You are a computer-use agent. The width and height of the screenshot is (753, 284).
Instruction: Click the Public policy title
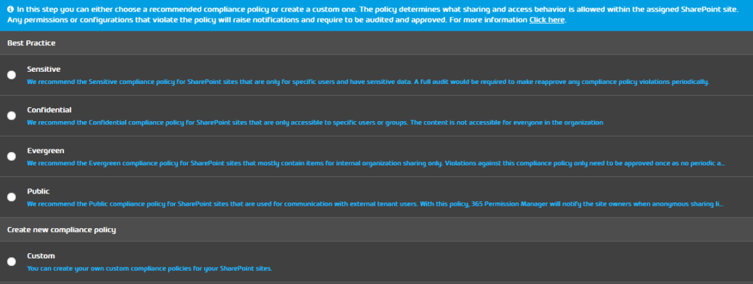click(38, 191)
